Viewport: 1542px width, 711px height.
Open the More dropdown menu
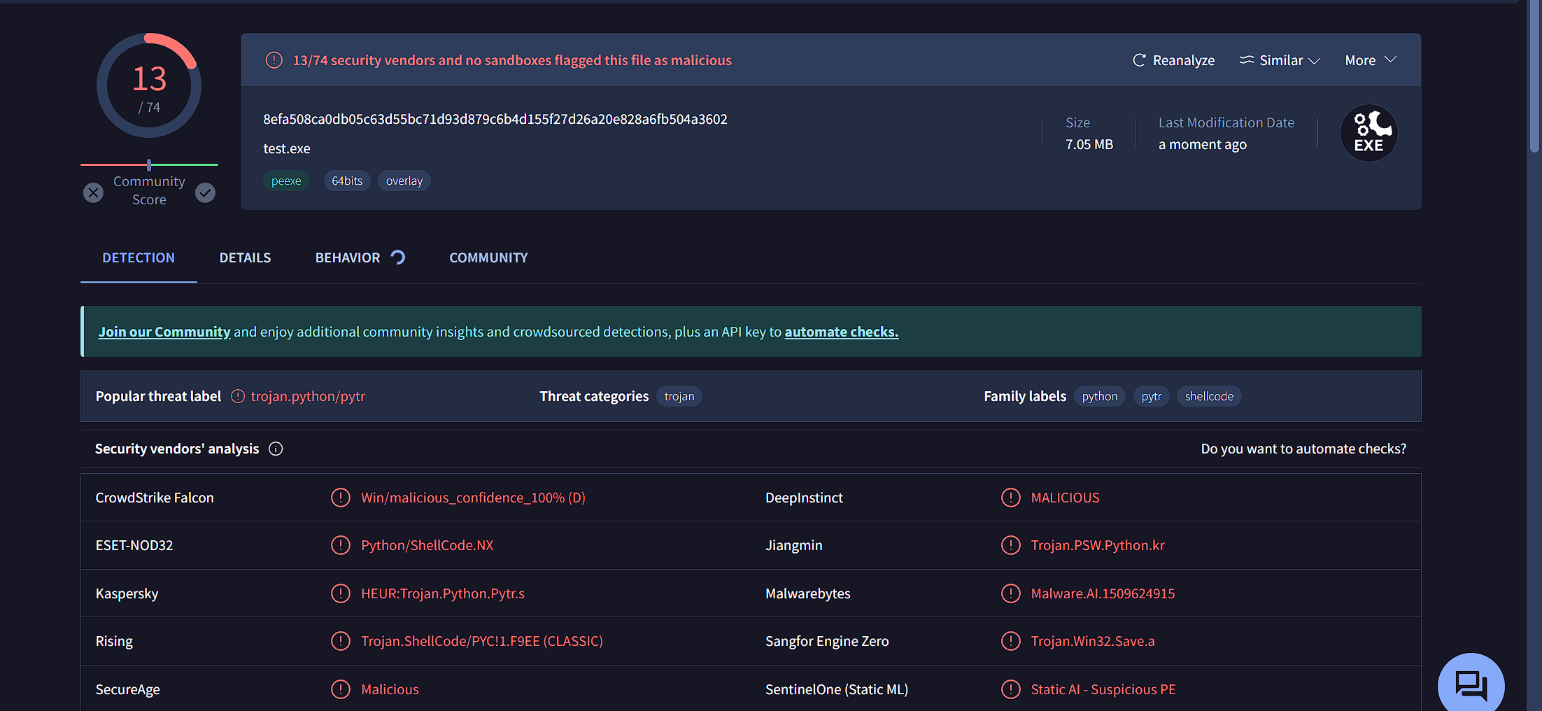(x=1370, y=60)
